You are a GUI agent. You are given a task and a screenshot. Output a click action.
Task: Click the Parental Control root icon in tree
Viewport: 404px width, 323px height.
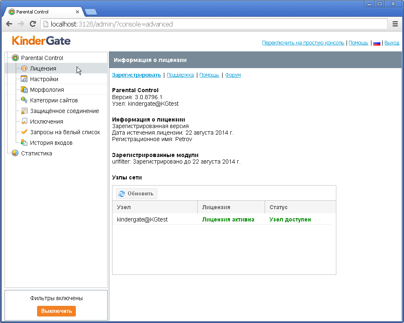click(15, 58)
